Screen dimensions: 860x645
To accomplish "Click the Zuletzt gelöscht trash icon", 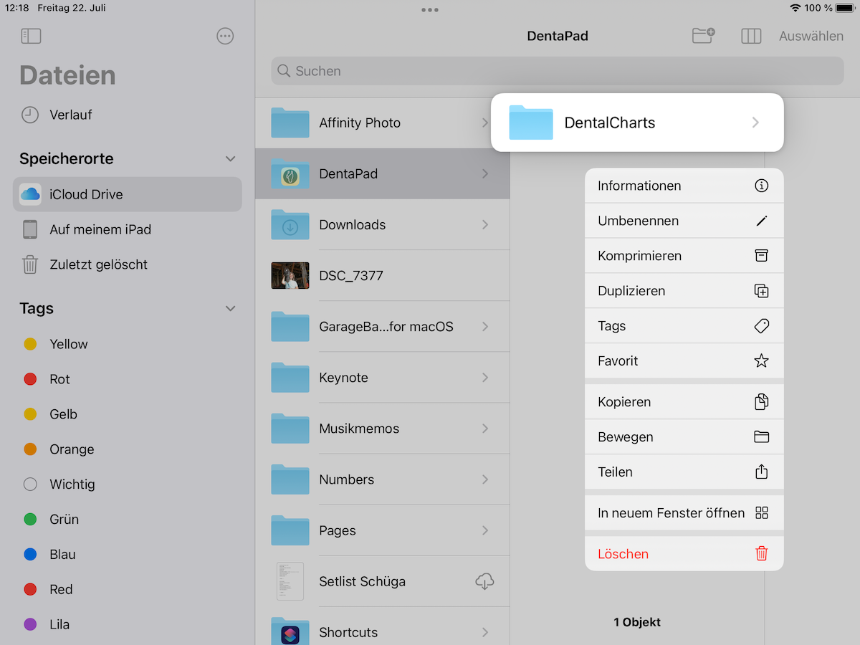I will pos(30,264).
